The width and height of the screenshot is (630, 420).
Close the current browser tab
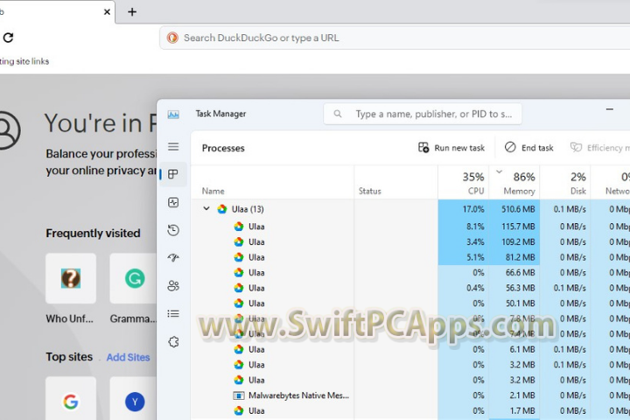coord(107,12)
